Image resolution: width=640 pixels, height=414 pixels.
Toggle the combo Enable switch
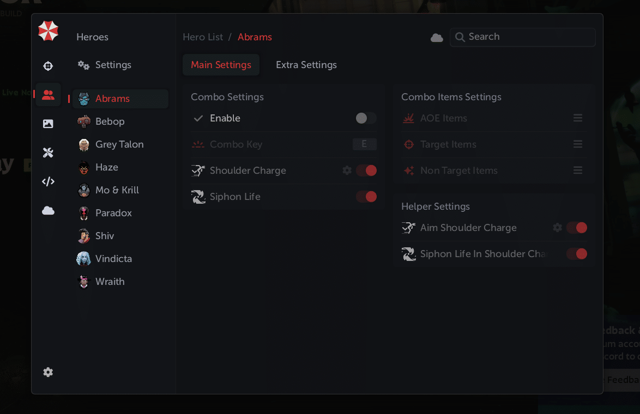[366, 118]
